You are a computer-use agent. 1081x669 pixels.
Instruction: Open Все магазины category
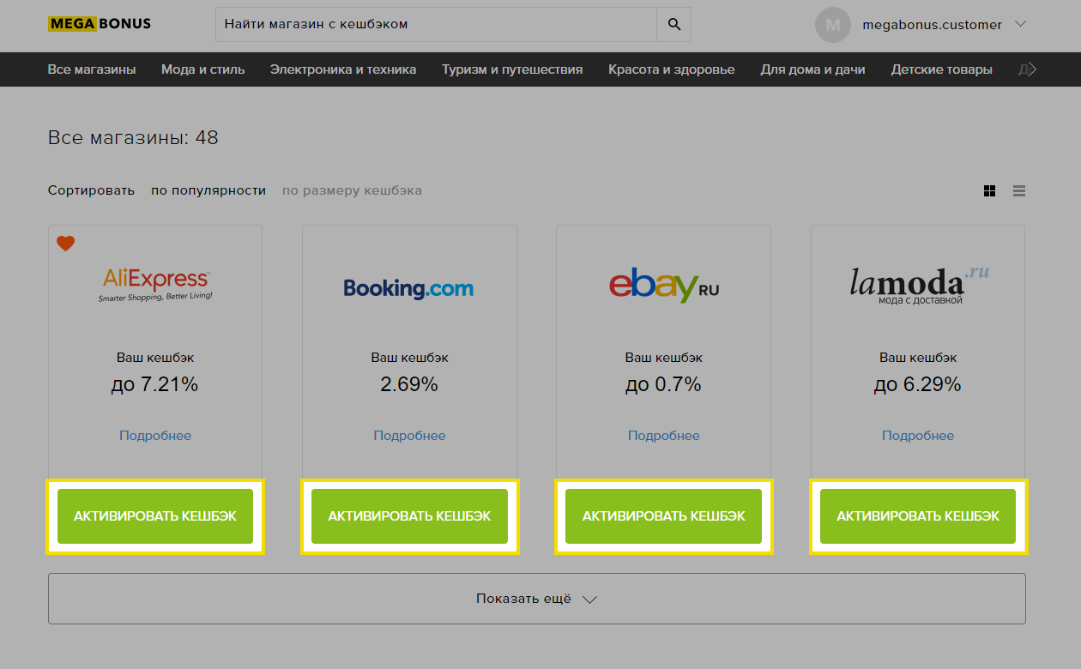click(92, 69)
